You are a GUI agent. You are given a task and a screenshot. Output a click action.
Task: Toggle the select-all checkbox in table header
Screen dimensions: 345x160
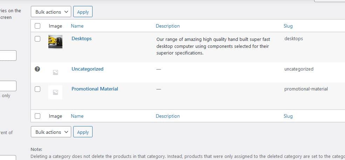(38, 26)
